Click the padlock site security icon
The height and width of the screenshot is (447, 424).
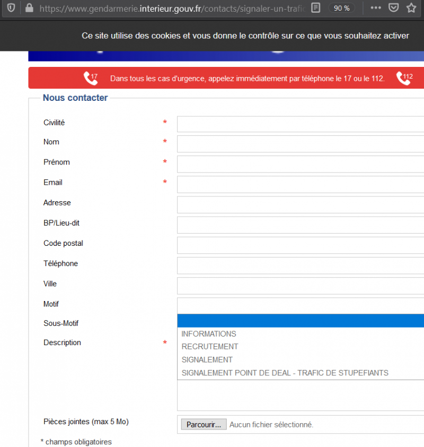tap(29, 8)
